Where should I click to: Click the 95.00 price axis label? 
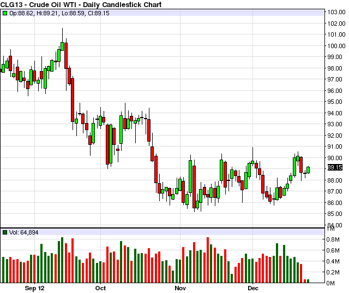point(335,102)
